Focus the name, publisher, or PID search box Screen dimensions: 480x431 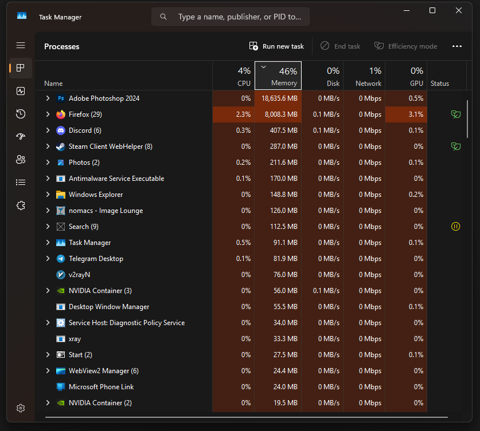[231, 17]
